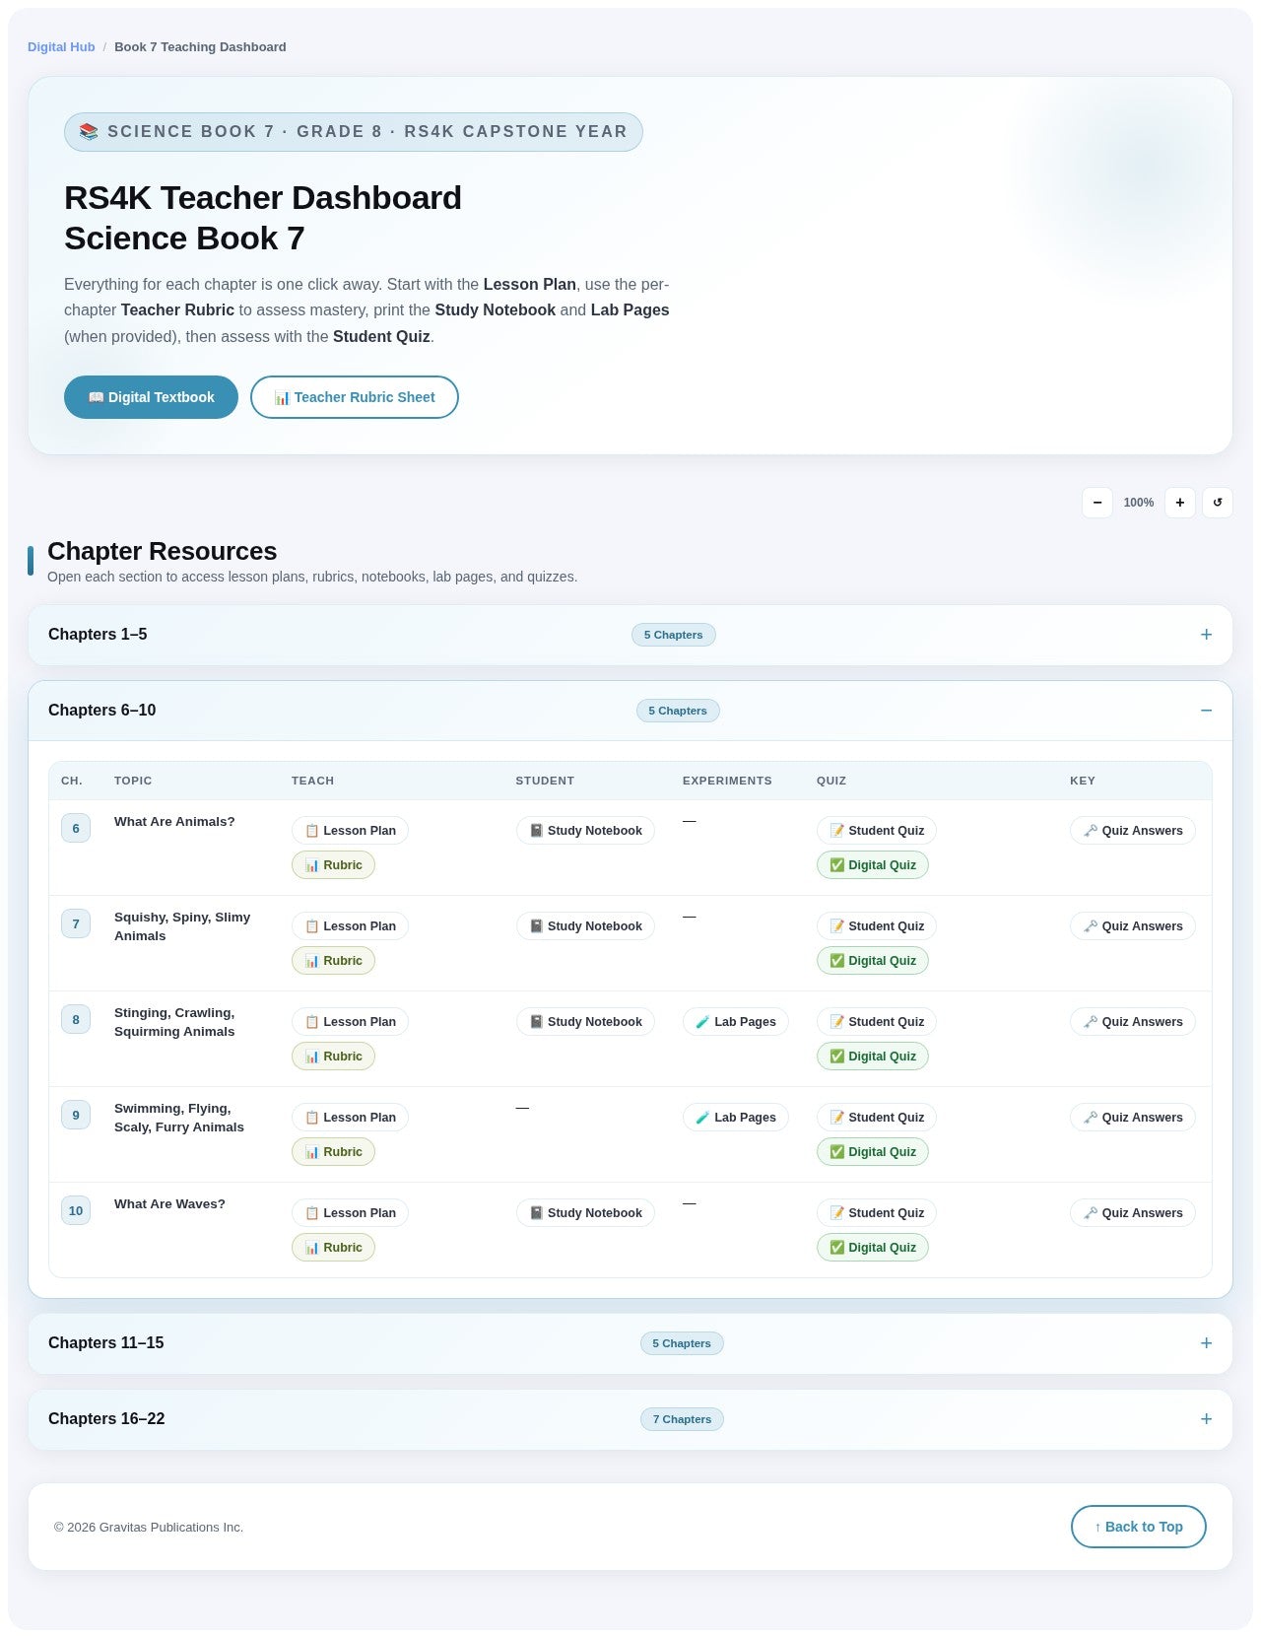
Task: Click the "What Are Waves?" topic text
Action: (169, 1204)
